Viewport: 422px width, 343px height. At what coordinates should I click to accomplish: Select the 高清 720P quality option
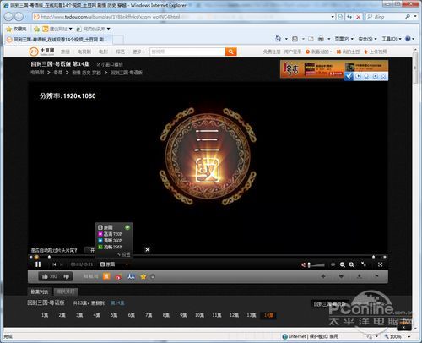click(110, 234)
